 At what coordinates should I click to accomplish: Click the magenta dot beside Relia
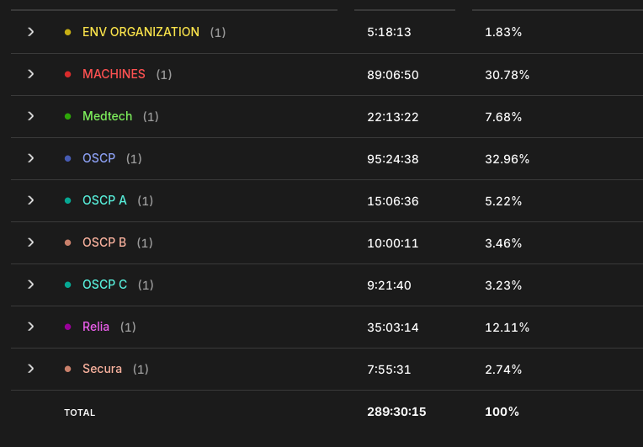pyautogui.click(x=67, y=327)
